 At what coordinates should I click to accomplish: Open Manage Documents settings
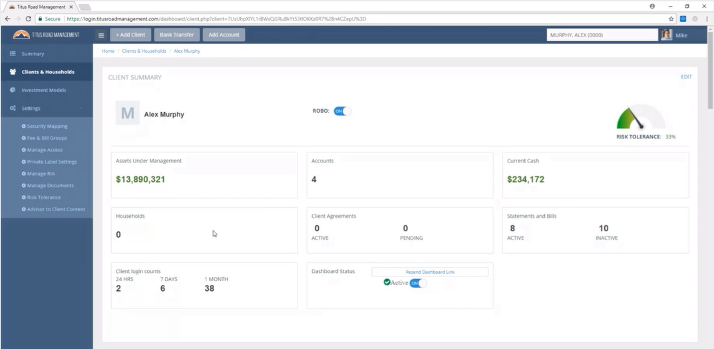point(47,185)
